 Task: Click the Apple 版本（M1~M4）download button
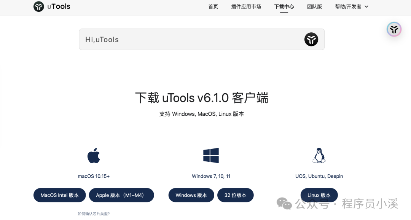(121, 195)
